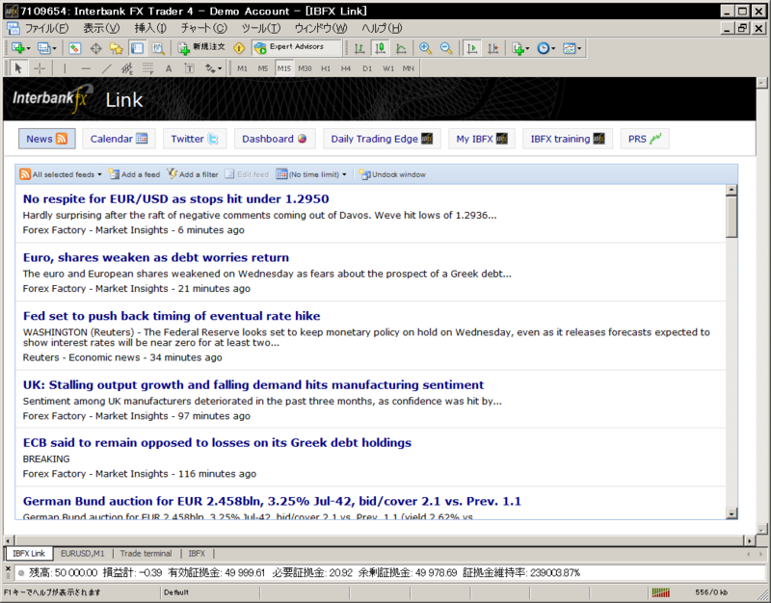Viewport: 771px width, 603px height.
Task: Open the ツール(T) menu
Action: tap(261, 28)
